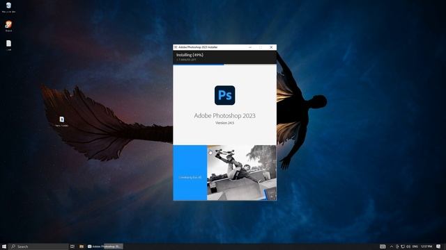Image resolution: width=446 pixels, height=250 pixels.
Task: Select the orange app shortcut on desktop
Action: [x=8, y=26]
